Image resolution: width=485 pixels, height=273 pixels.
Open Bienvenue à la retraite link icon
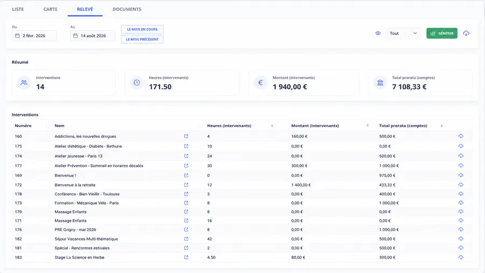186,185
